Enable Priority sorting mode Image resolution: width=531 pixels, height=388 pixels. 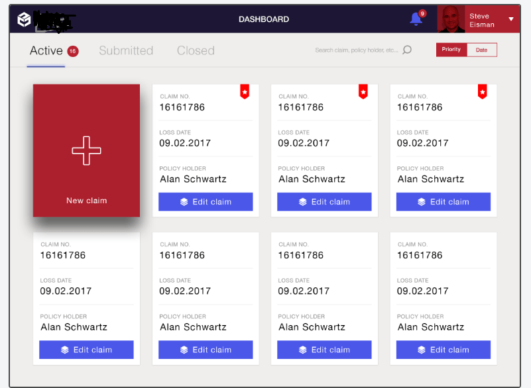click(451, 49)
